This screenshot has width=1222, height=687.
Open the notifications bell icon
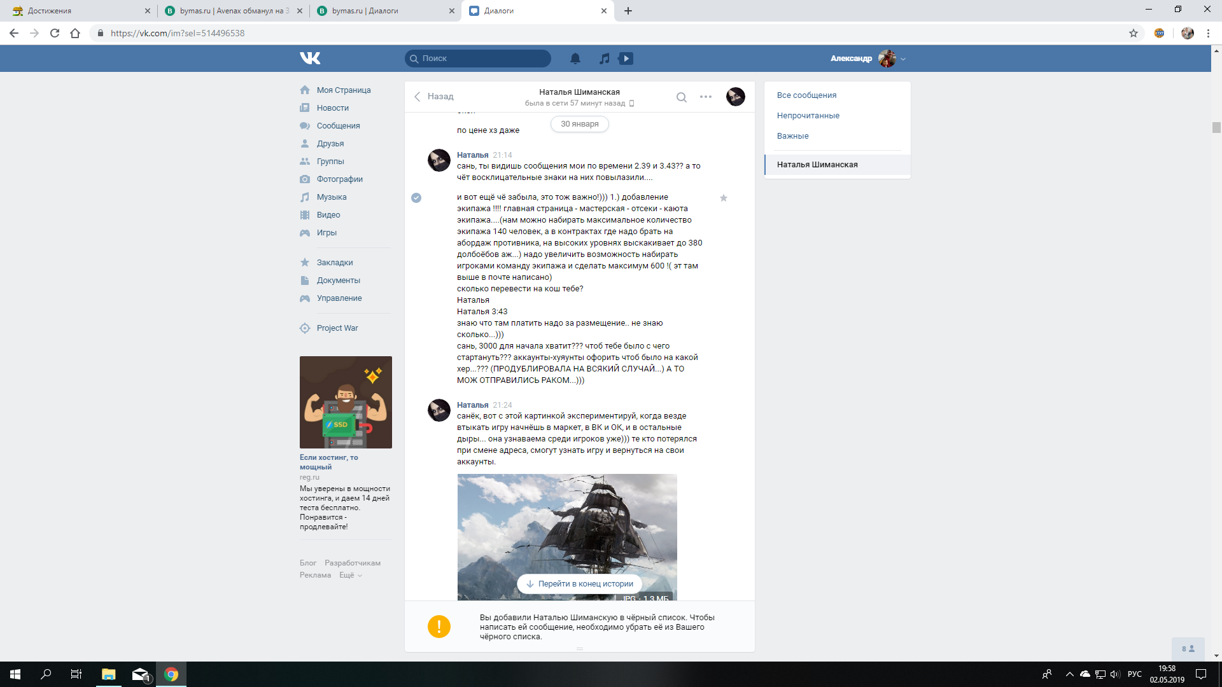click(575, 59)
